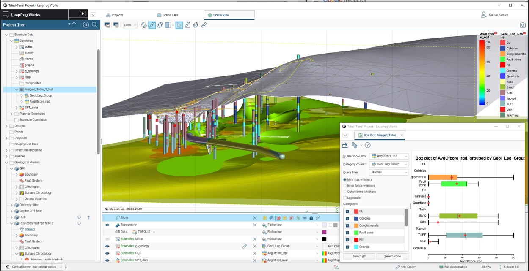The image size is (529, 271).
Task: Lock the slicer with padlock icon
Action: (x=311, y=218)
